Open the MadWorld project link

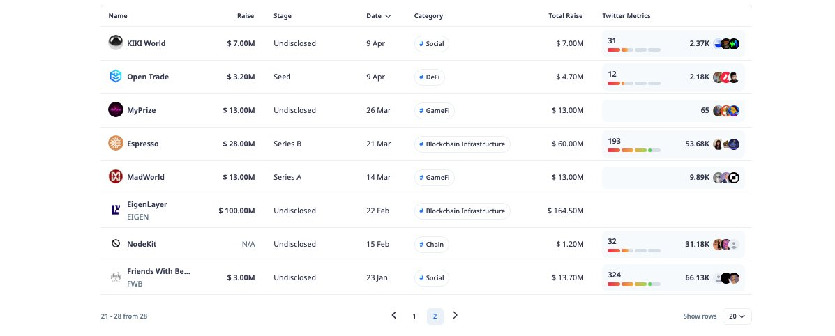coord(145,177)
